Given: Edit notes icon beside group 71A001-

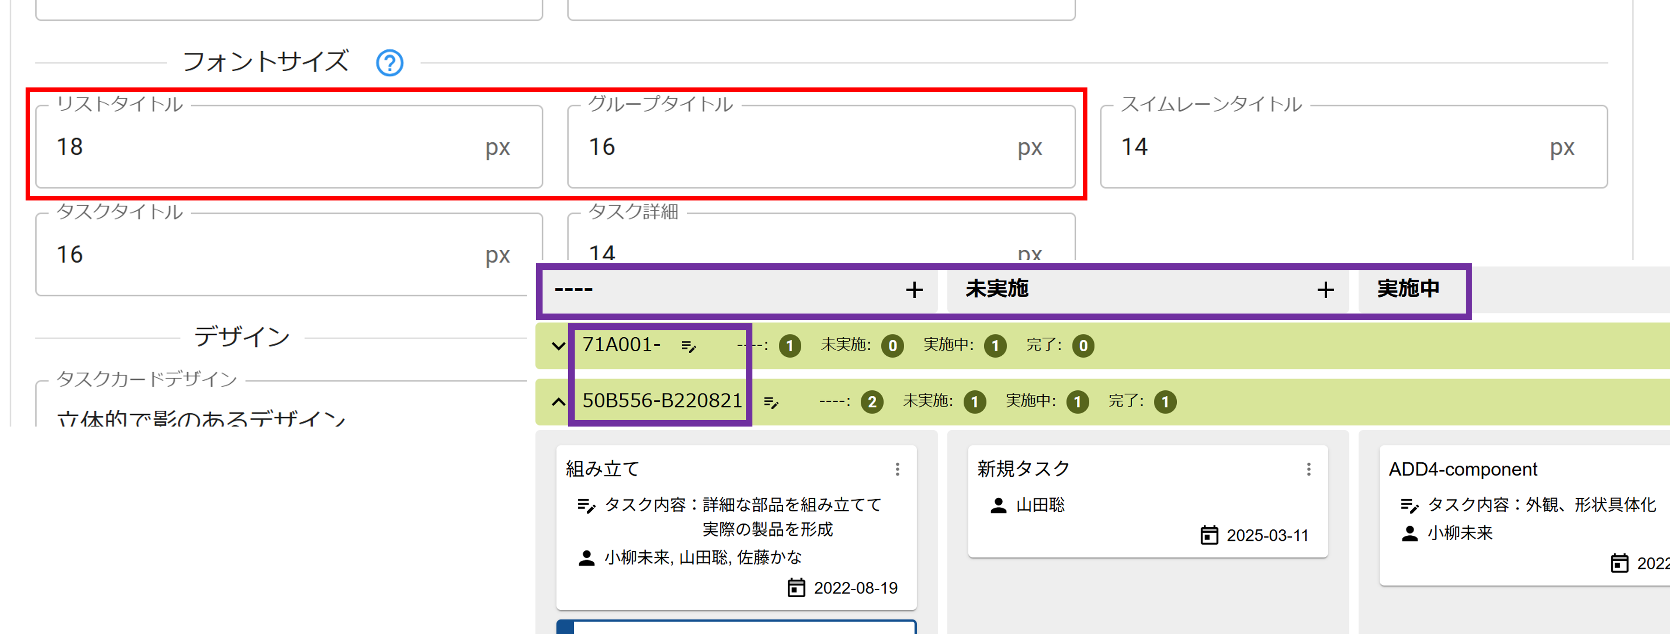Looking at the screenshot, I should [689, 346].
